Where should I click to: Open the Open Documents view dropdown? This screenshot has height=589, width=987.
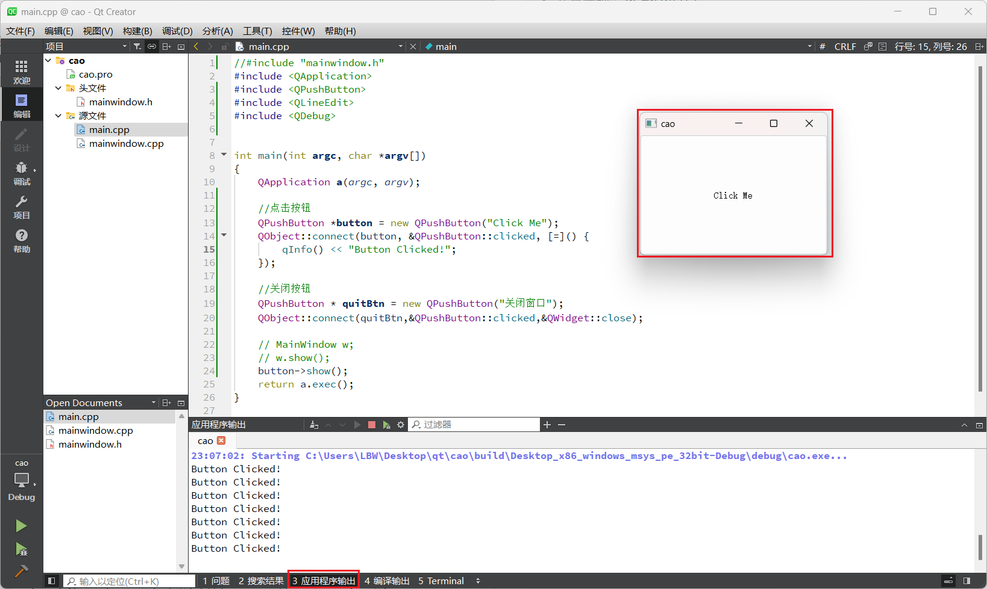(x=101, y=402)
